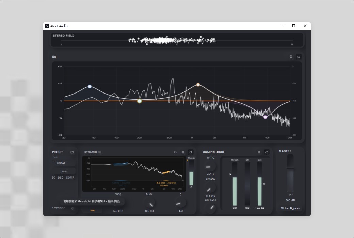Select the EQ preset tab
This screenshot has width=354, height=238.
tap(53, 177)
